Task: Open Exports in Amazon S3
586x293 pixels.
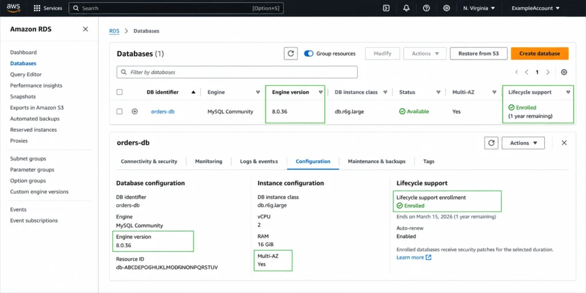Action: 37,108
